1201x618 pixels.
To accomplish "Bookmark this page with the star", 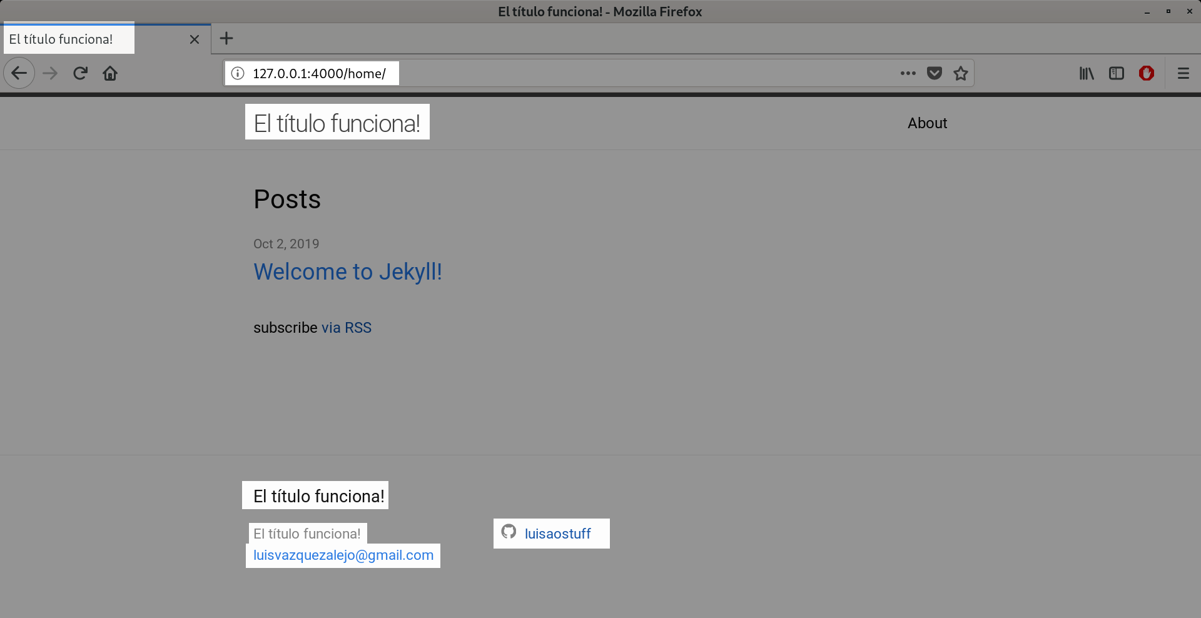I will coord(960,73).
